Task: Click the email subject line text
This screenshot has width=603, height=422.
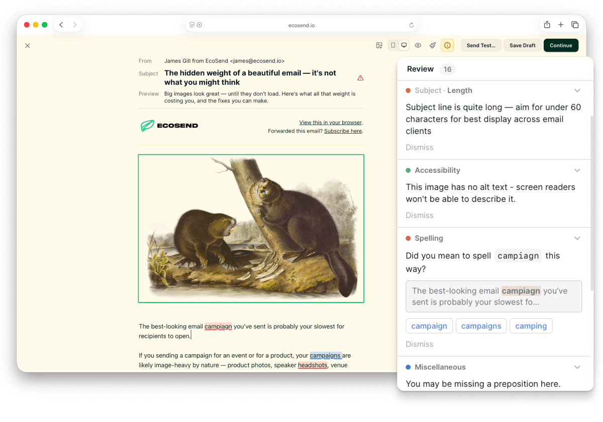Action: click(x=250, y=78)
